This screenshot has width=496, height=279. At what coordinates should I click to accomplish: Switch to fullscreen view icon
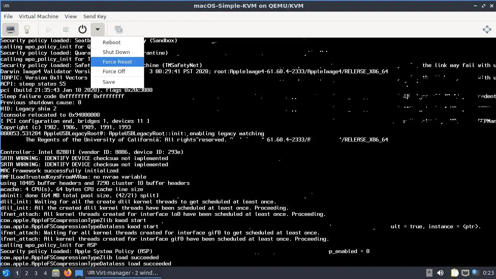pyautogui.click(x=487, y=29)
